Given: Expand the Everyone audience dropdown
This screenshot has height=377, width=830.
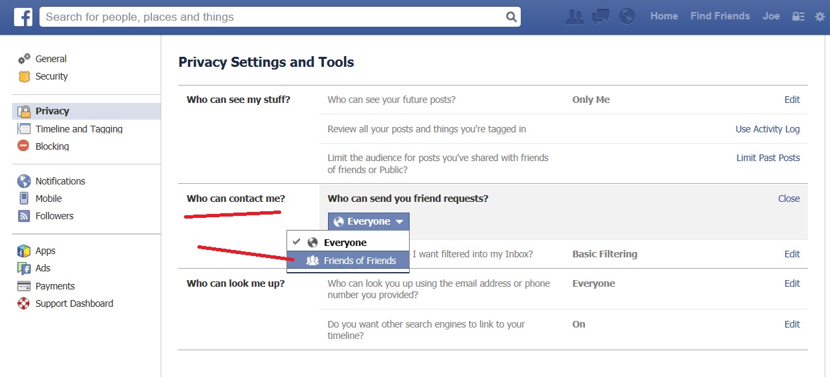Looking at the screenshot, I should 368,221.
